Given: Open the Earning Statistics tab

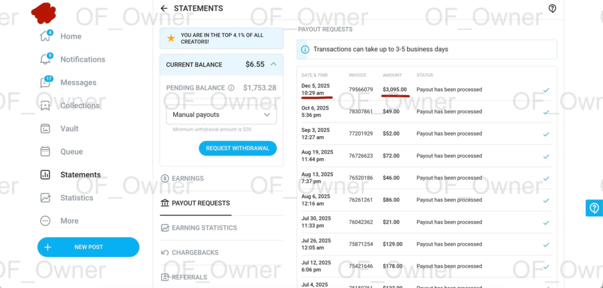Looking at the screenshot, I should point(204,228).
